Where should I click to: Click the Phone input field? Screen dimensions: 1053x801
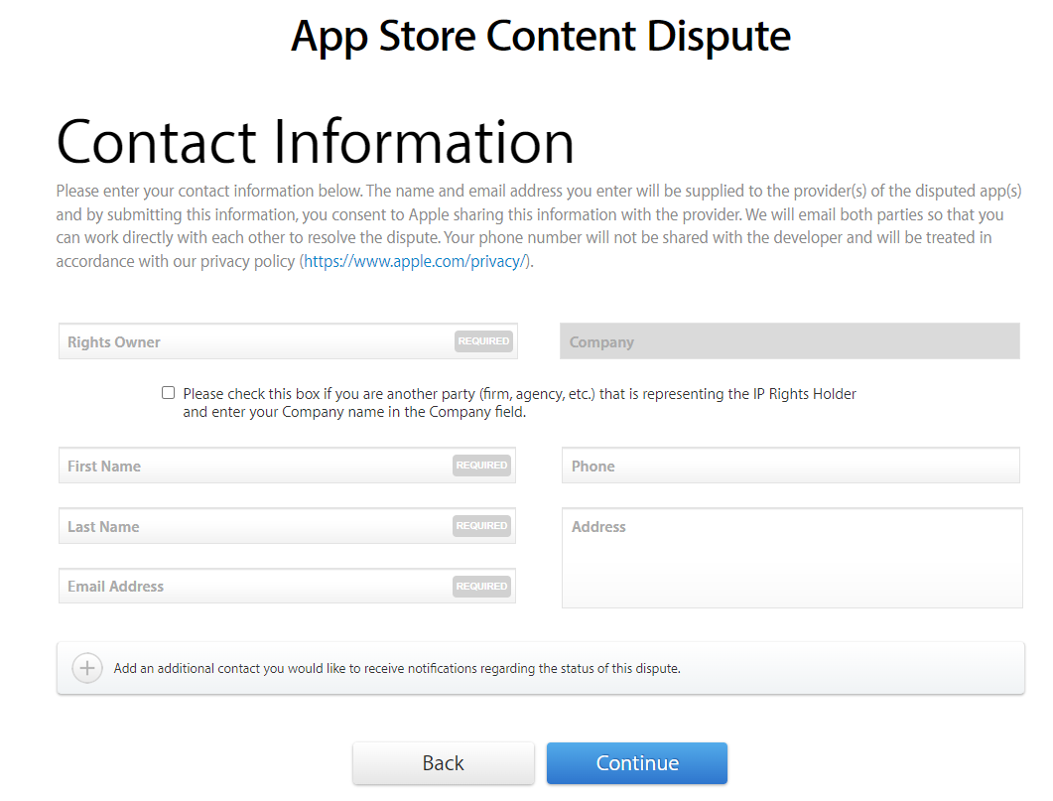[x=790, y=466]
